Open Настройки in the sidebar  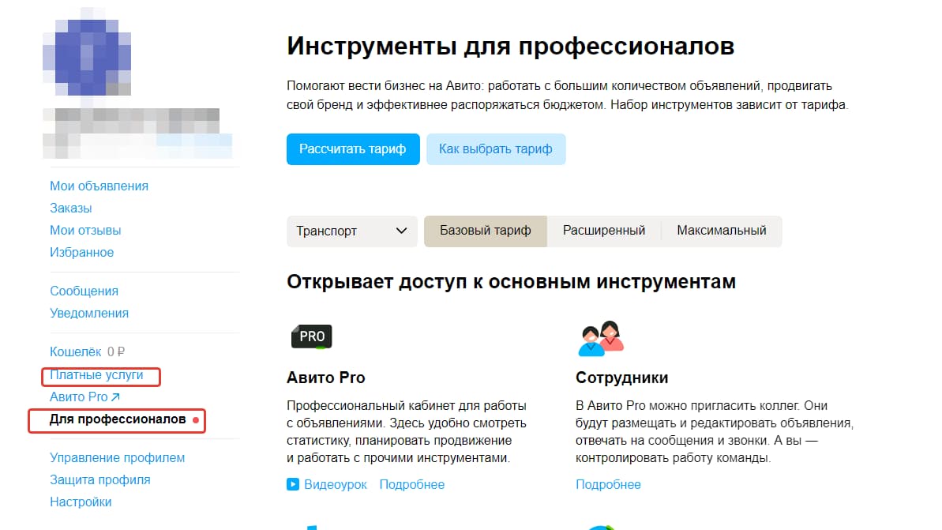(81, 502)
